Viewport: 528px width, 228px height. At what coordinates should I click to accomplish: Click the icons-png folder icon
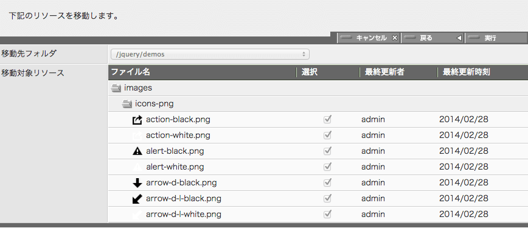click(x=127, y=104)
